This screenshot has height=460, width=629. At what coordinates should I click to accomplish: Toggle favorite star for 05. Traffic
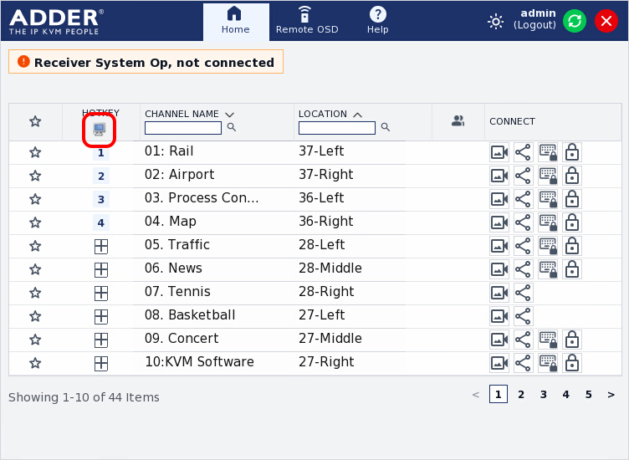pyautogui.click(x=35, y=246)
